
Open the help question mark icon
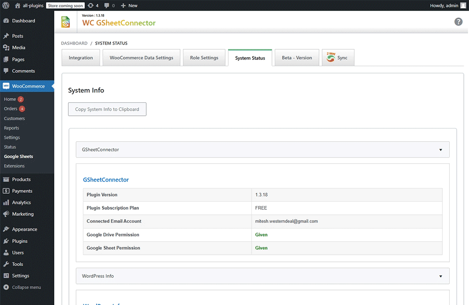[x=458, y=22]
